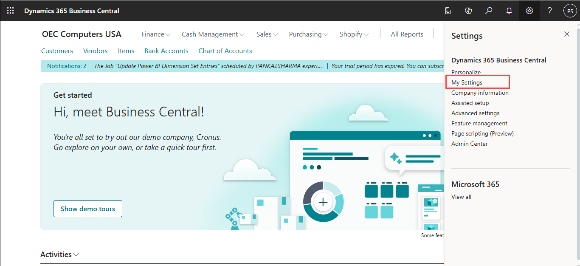
Task: Expand the Finance menu
Action: [x=155, y=34]
